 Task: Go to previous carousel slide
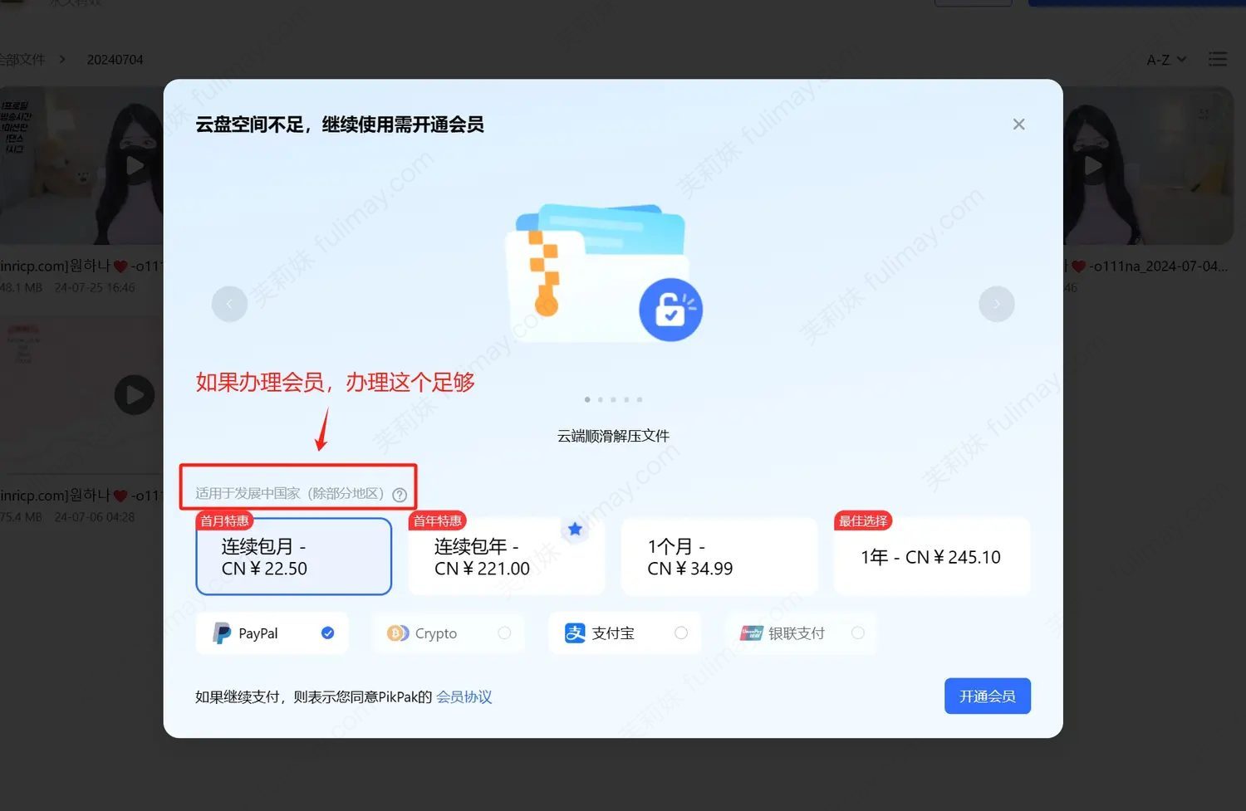point(229,304)
